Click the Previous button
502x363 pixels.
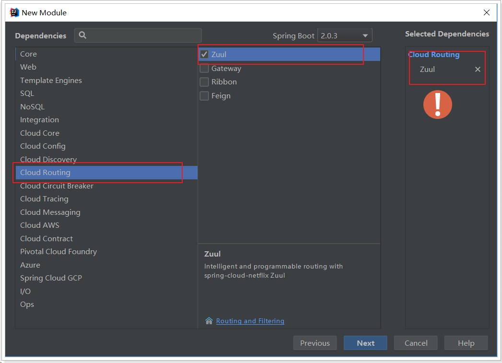tap(315, 343)
